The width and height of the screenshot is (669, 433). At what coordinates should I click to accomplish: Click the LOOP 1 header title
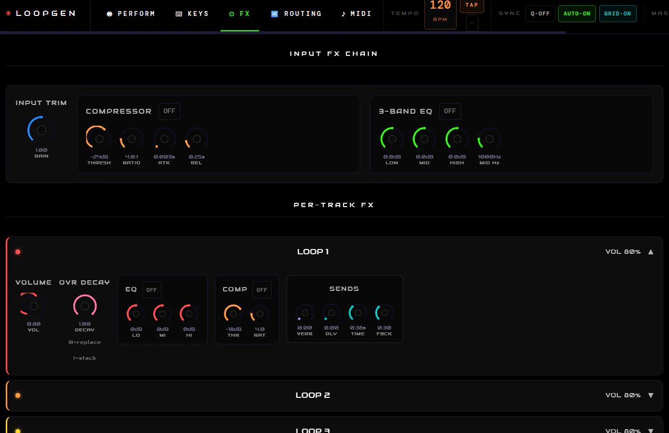313,252
